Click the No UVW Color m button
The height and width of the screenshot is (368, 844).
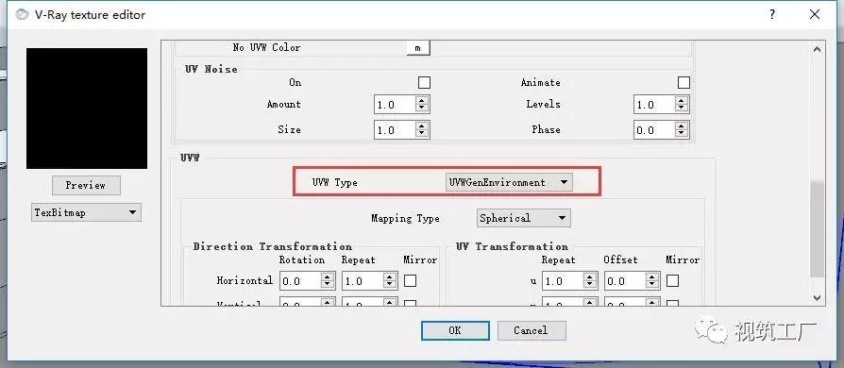pos(417,48)
